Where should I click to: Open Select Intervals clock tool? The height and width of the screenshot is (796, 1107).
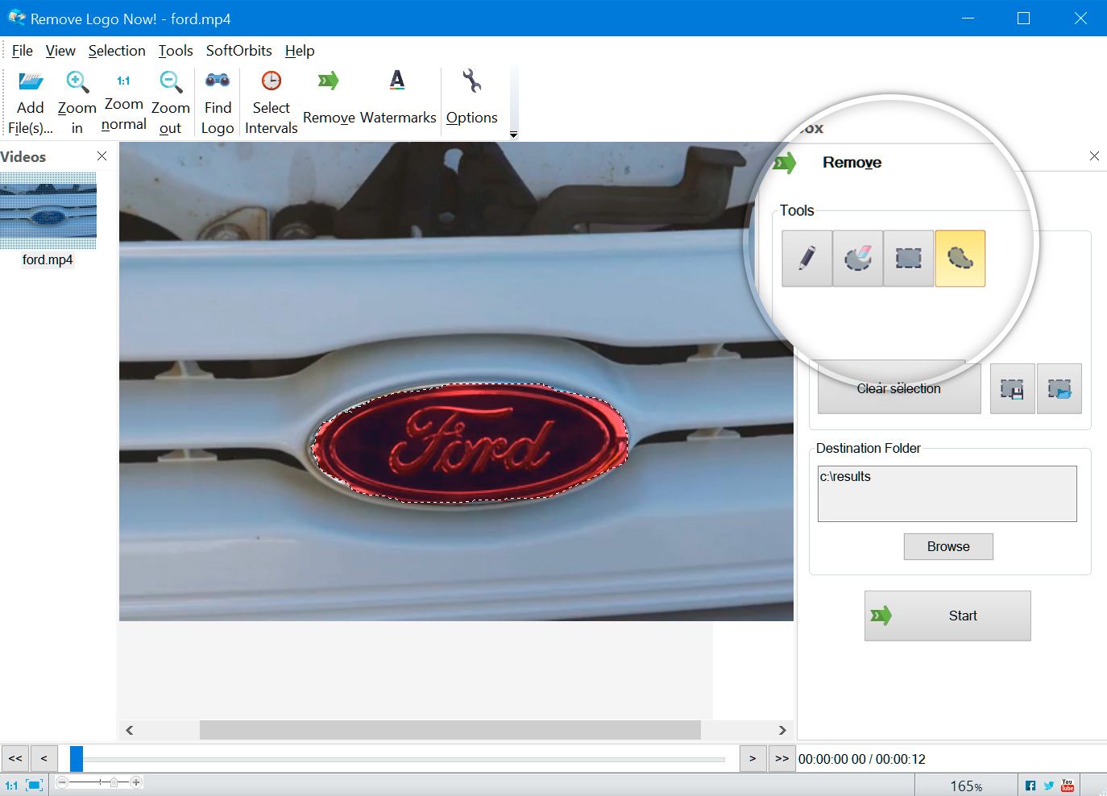(x=272, y=81)
